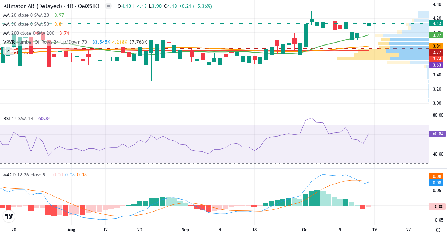Click the VPVR up volume 33.545K value
This screenshot has height=235, width=447.
(101, 42)
